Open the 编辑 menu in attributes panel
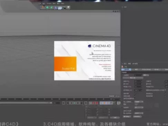The height and width of the screenshot is (126, 168). (x=129, y=64)
